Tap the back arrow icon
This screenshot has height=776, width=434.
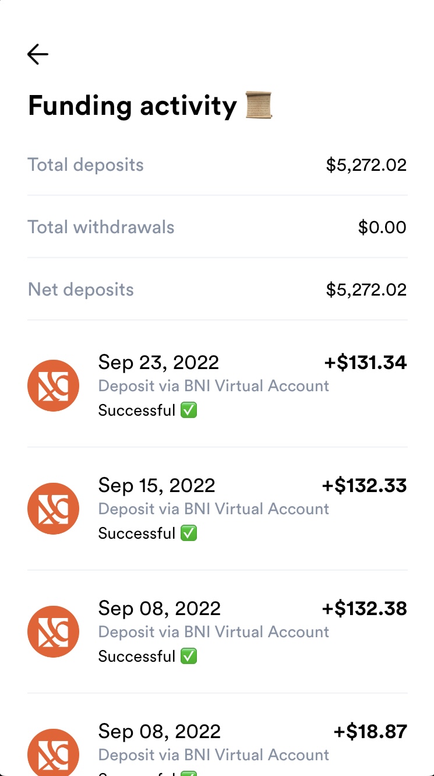[38, 55]
